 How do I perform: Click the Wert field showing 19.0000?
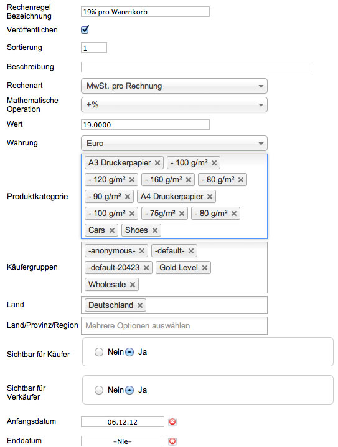[145, 125]
